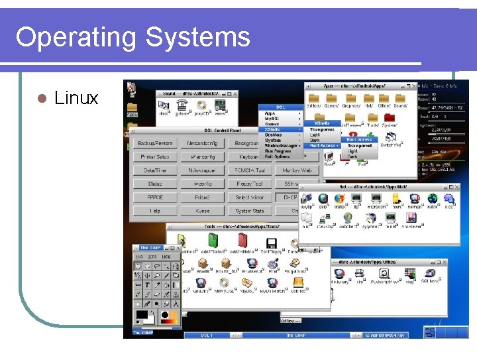Expand the Games submenu in DSL menu
The height and width of the screenshot is (358, 477).
280,124
